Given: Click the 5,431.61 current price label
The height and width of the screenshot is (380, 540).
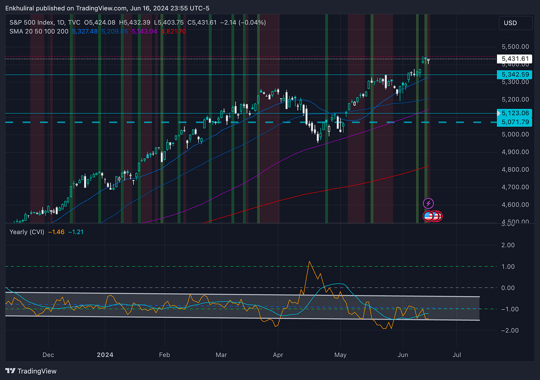Looking at the screenshot, I should tap(515, 59).
